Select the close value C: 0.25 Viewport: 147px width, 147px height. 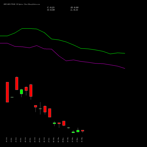51,8
